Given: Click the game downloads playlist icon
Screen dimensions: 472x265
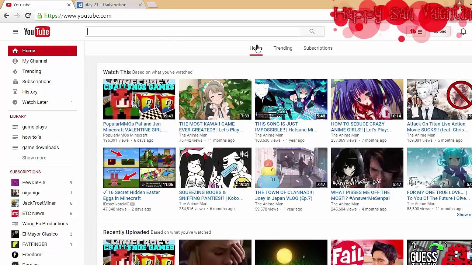Looking at the screenshot, I should tap(15, 147).
